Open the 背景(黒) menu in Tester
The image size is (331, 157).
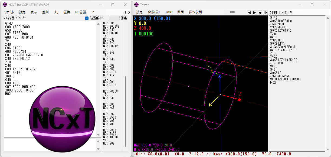153,12
